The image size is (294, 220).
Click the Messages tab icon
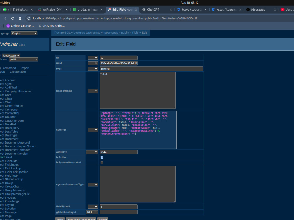(248, 10)
